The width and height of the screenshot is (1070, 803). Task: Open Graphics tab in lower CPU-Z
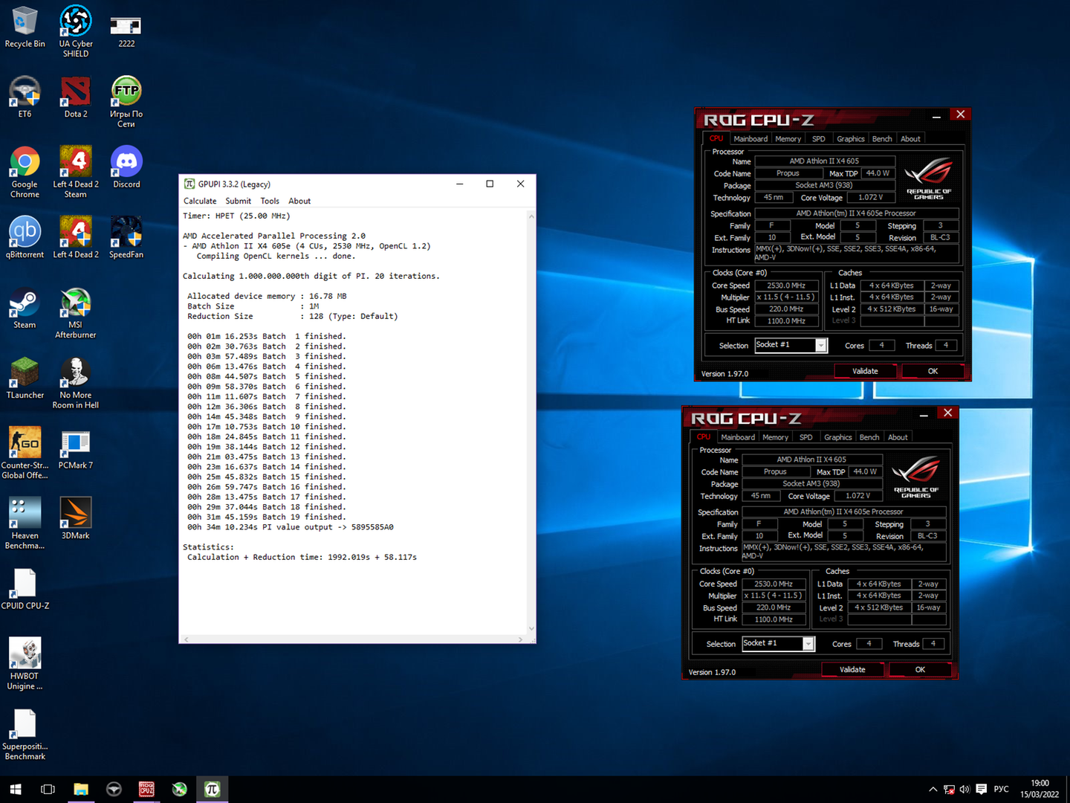click(838, 437)
